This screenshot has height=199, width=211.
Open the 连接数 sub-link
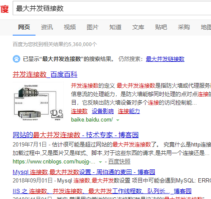[79, 111]
